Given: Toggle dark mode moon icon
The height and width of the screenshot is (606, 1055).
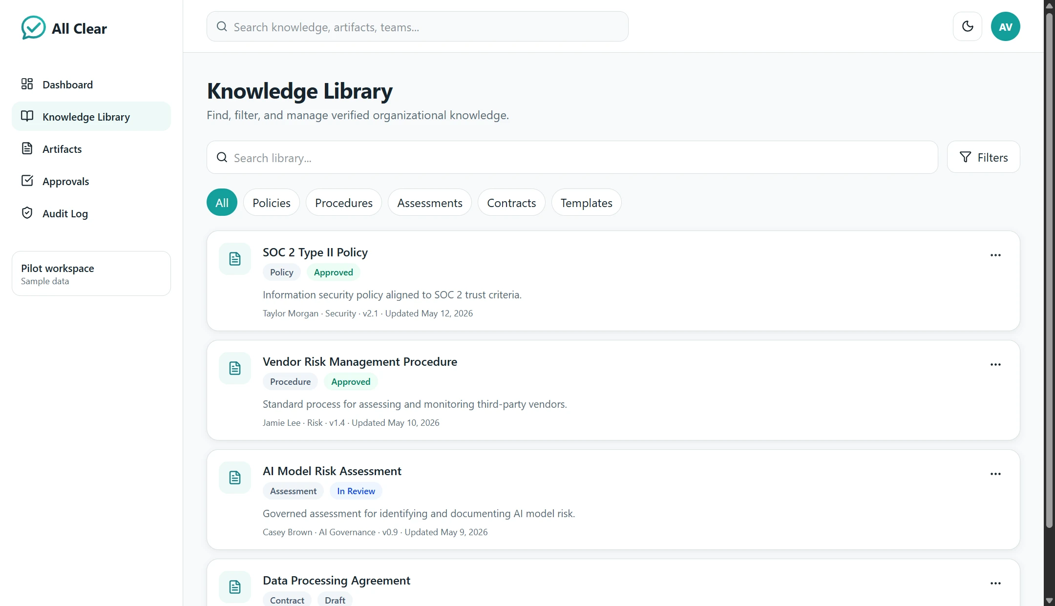Looking at the screenshot, I should tap(967, 26).
